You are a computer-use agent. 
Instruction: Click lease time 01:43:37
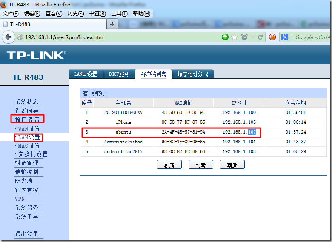295,142
